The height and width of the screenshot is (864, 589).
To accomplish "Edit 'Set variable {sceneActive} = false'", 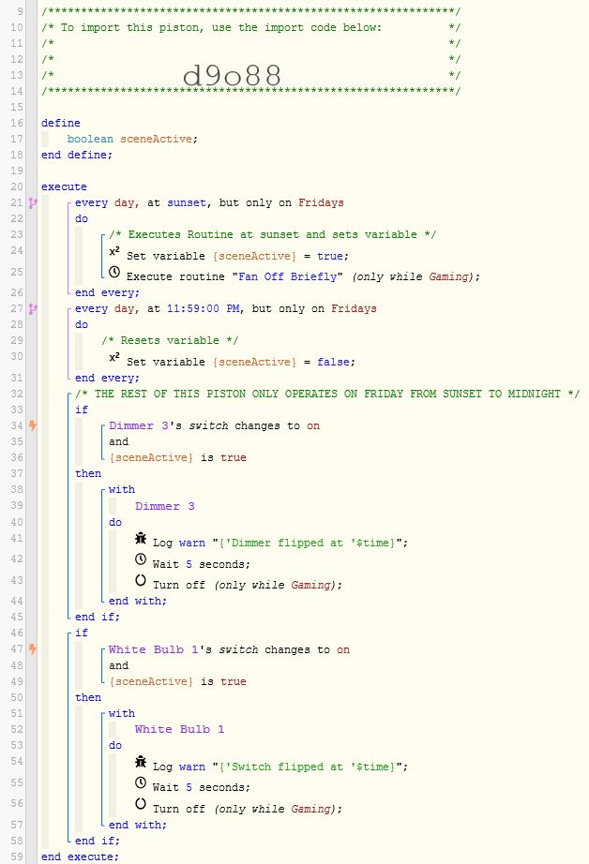I will point(241,362).
